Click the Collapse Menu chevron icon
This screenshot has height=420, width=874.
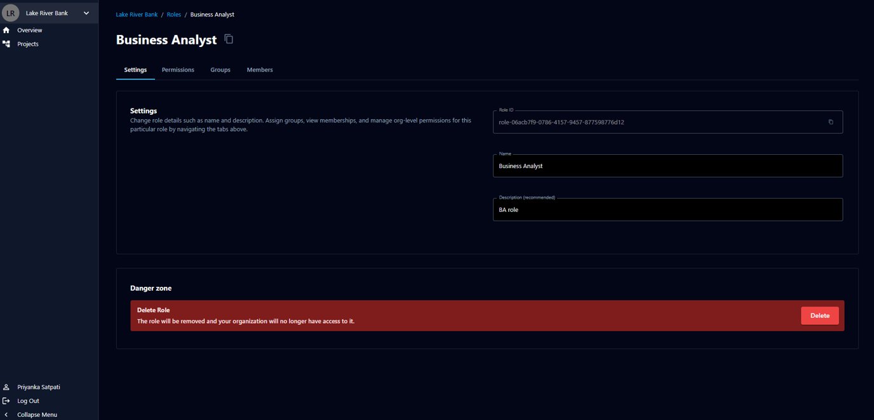(6, 414)
